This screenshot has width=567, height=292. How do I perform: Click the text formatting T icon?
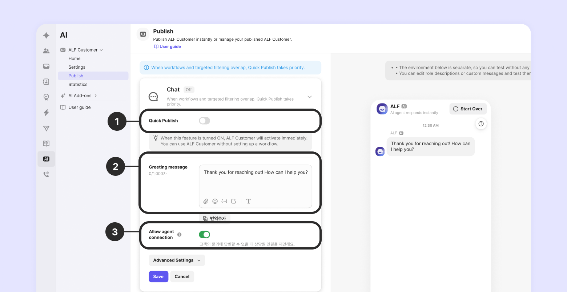pyautogui.click(x=249, y=201)
